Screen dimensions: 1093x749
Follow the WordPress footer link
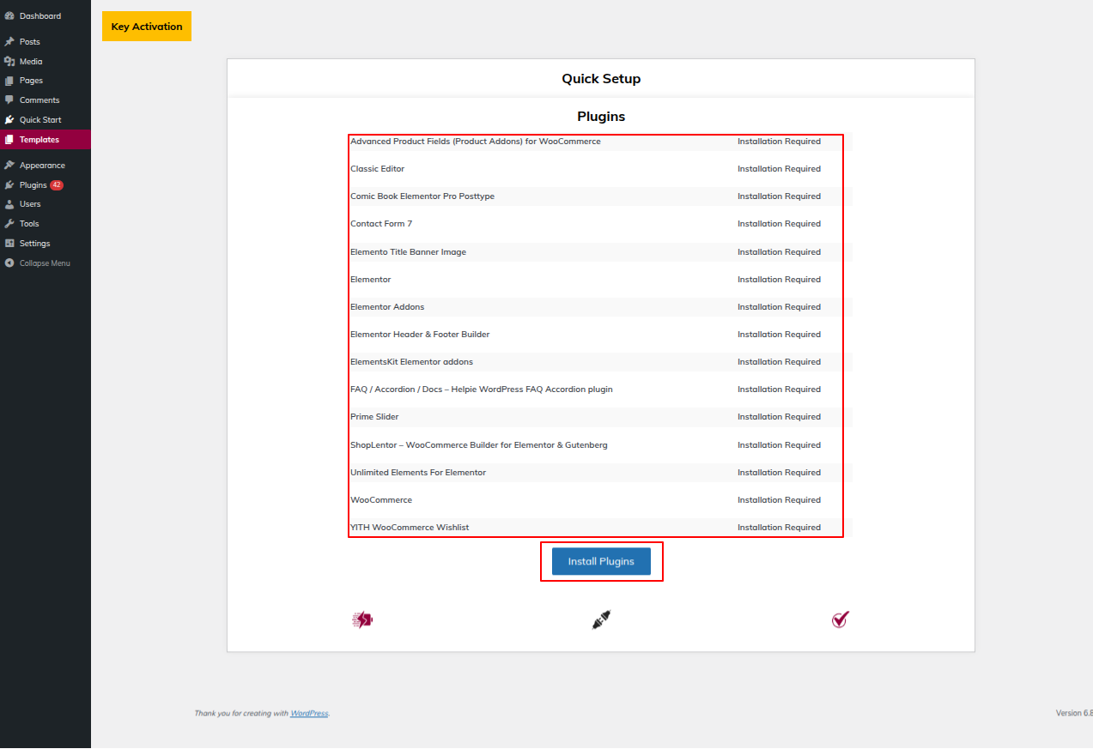coord(309,713)
